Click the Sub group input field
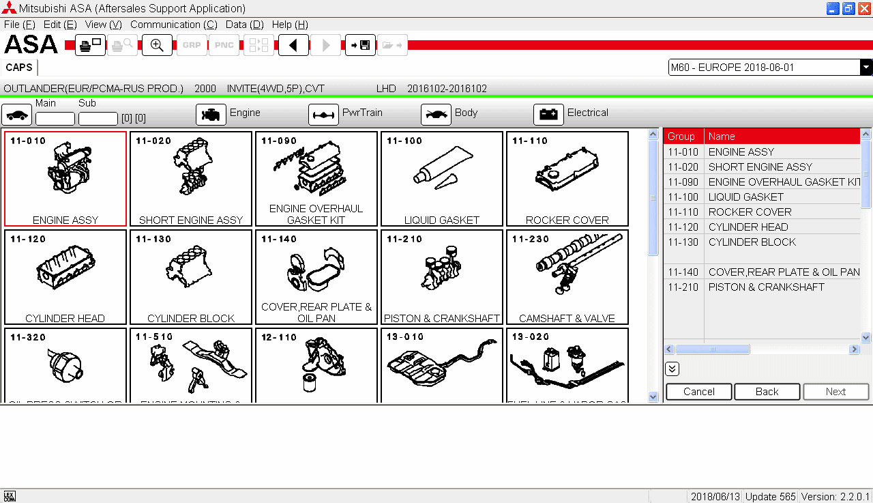This screenshot has height=503, width=873. click(98, 119)
